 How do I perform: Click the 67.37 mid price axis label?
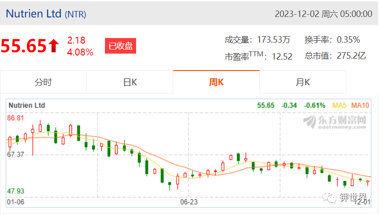(16, 154)
